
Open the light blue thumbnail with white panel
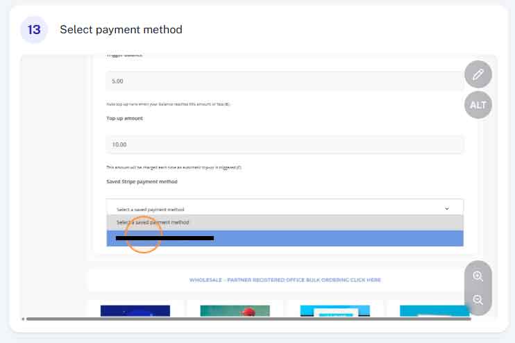tap(335, 311)
